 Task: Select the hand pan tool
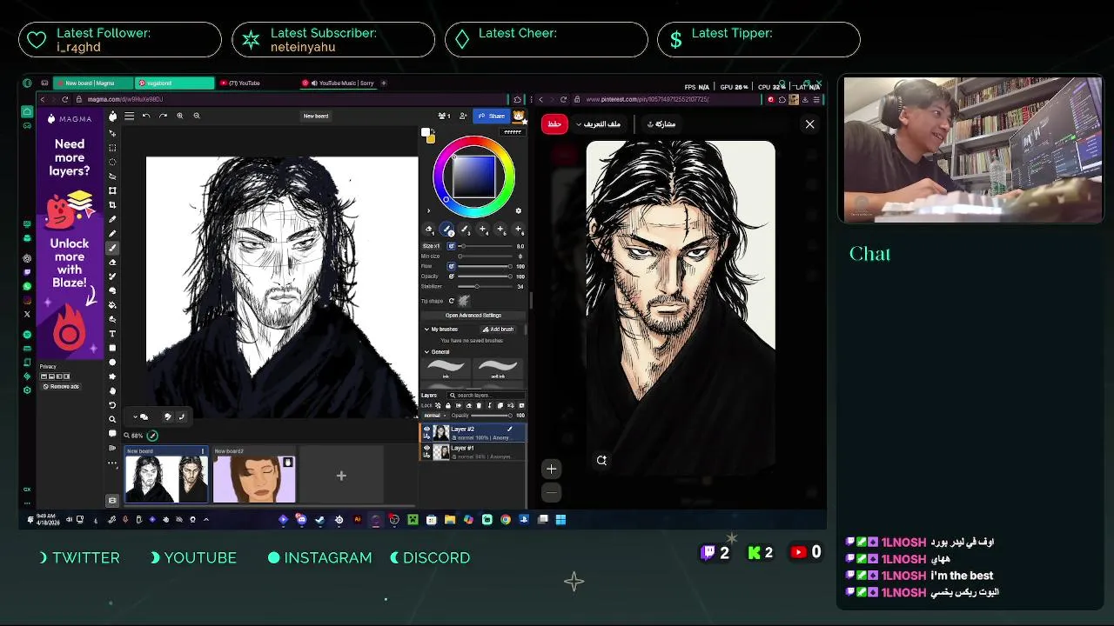tap(112, 390)
